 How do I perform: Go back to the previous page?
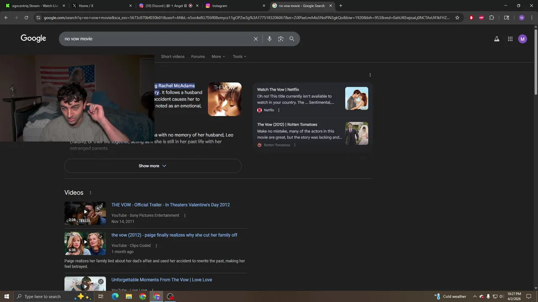(6, 18)
